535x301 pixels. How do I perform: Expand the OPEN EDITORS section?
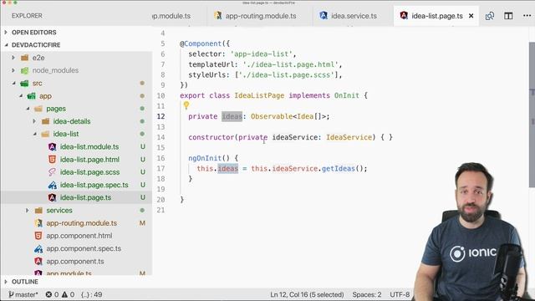[x=6, y=32]
